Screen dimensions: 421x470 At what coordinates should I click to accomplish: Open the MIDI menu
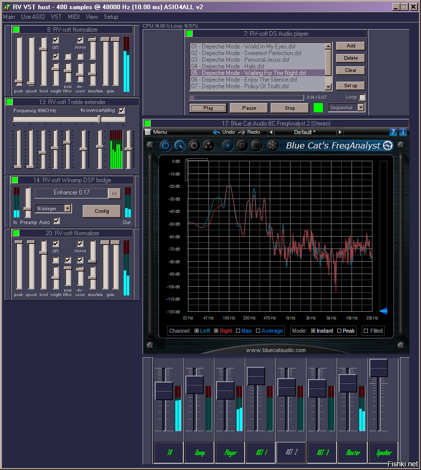[74, 17]
